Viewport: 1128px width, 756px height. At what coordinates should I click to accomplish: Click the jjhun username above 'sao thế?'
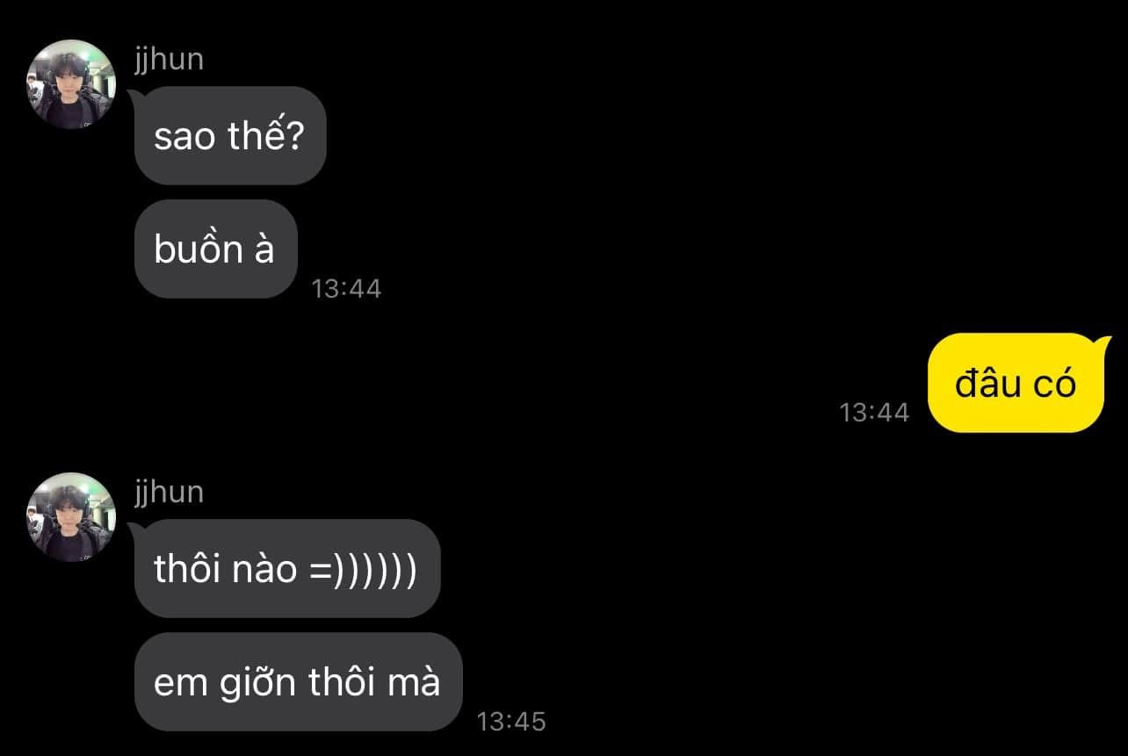(169, 60)
